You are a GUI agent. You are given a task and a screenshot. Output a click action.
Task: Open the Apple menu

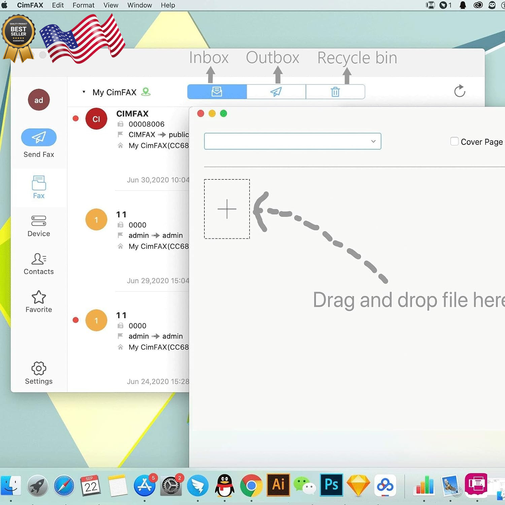point(5,5)
